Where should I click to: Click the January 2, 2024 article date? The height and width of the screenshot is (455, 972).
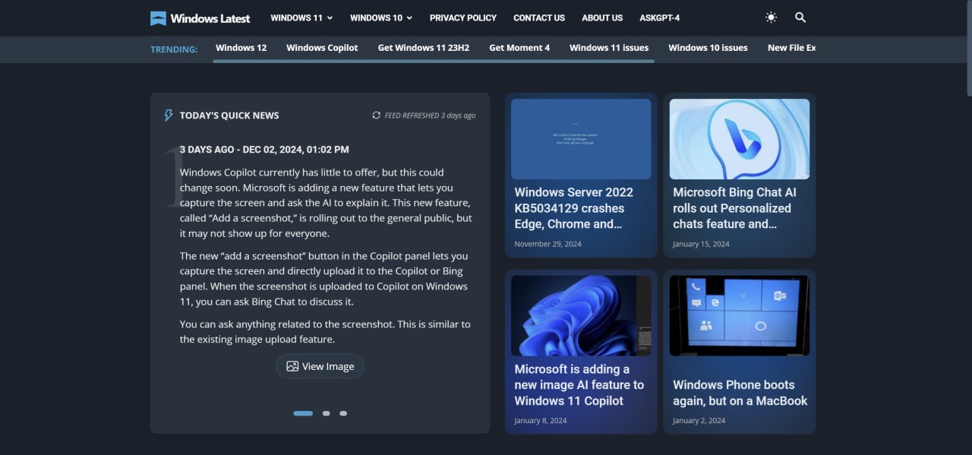(699, 421)
